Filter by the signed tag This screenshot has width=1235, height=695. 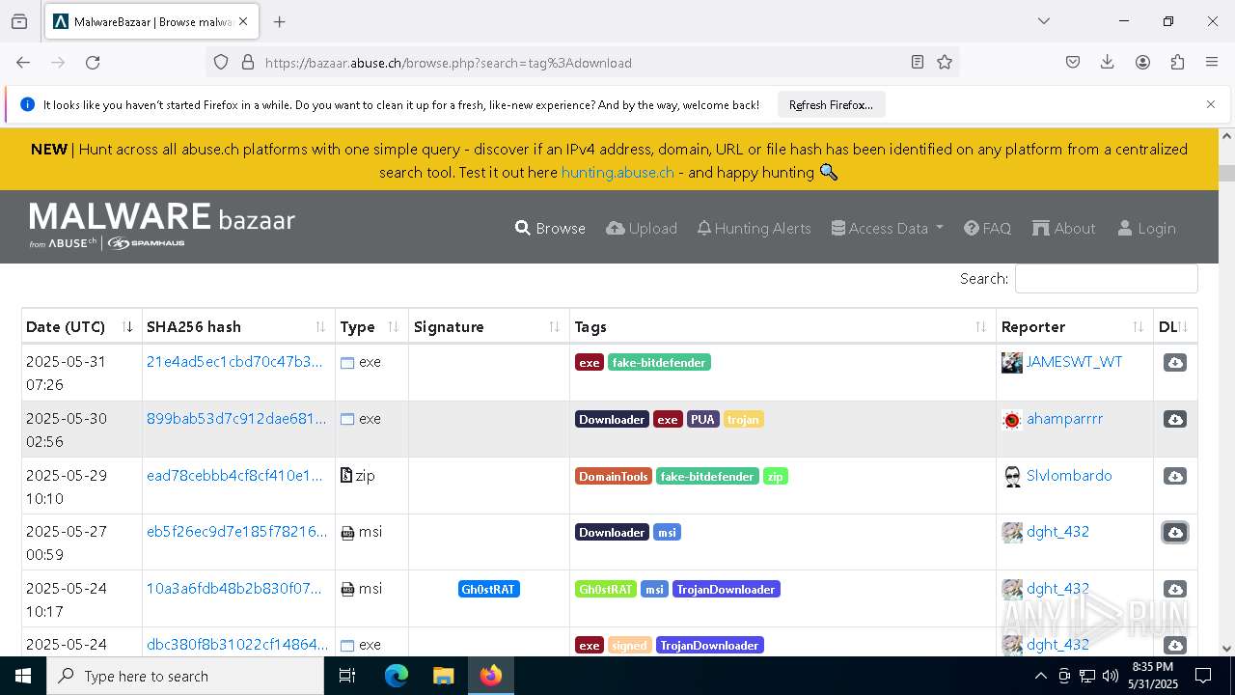click(x=629, y=646)
